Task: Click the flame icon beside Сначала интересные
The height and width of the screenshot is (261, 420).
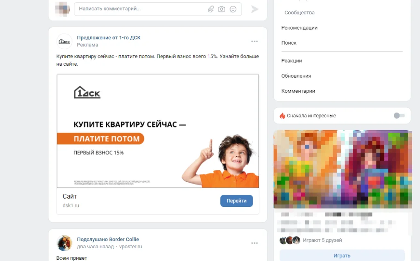Action: pos(282,116)
